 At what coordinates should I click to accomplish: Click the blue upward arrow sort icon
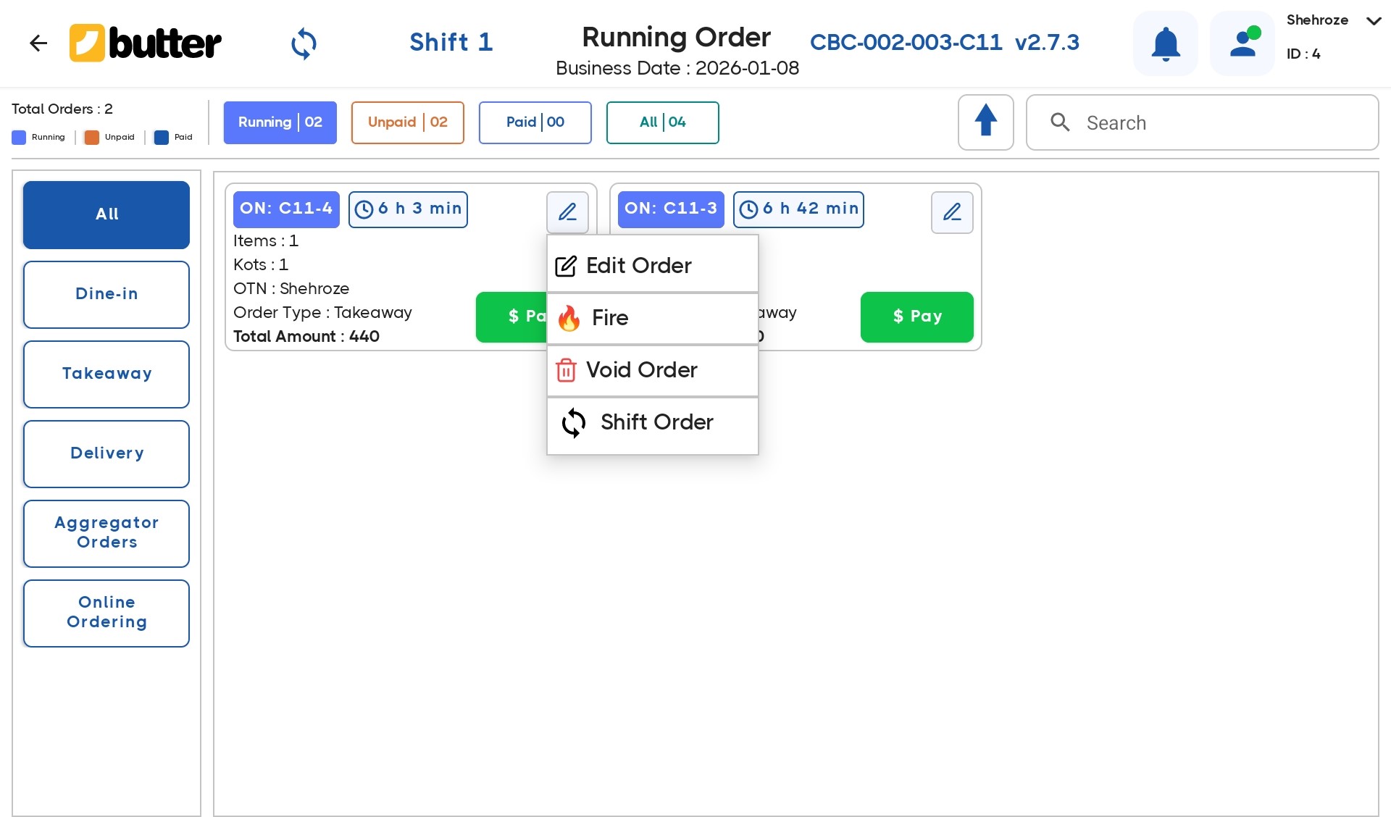pyautogui.click(x=986, y=122)
